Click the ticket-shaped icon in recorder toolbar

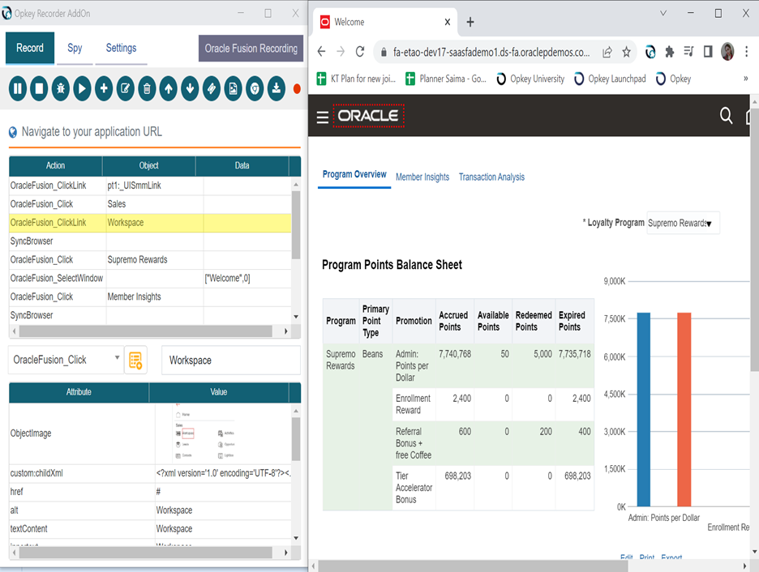pyautogui.click(x=212, y=88)
